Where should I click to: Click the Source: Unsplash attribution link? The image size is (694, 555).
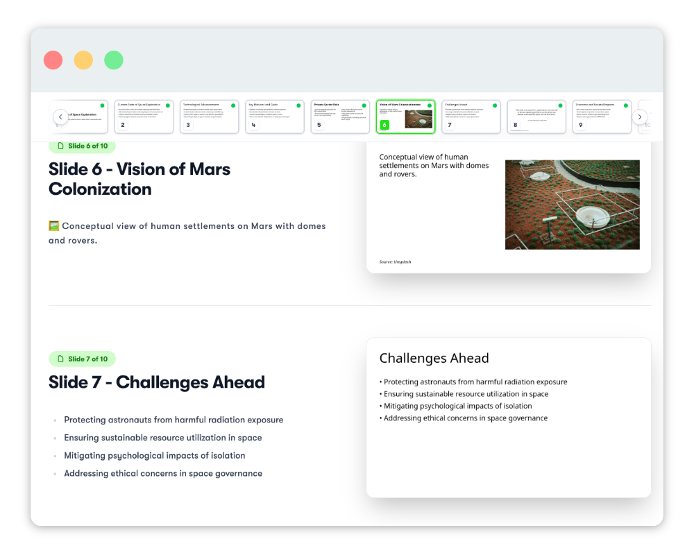click(x=396, y=262)
